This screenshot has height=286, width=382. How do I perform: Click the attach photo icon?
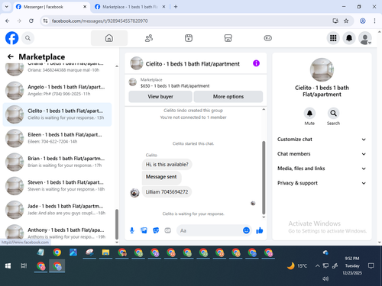(x=144, y=230)
